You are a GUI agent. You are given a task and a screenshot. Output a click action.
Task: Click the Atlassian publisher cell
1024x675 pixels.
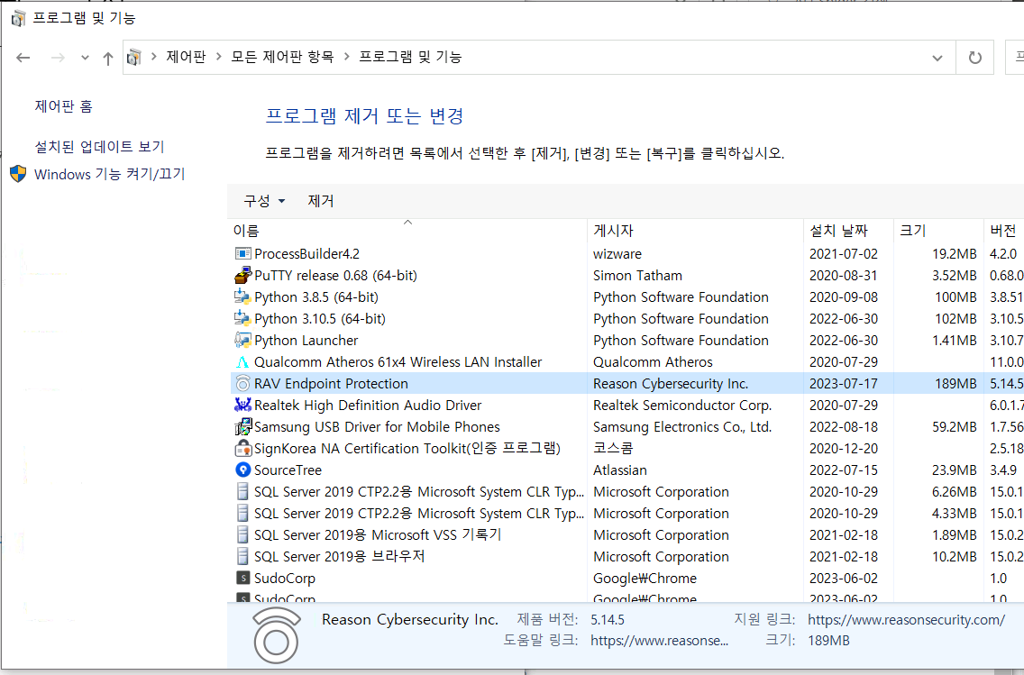pyautogui.click(x=620, y=470)
